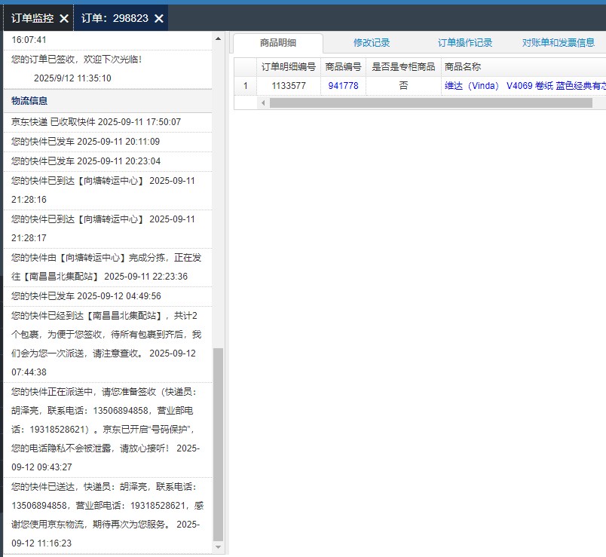The width and height of the screenshot is (606, 557).
Task: Click the left panel scroll-down arrow
Action: tap(219, 546)
